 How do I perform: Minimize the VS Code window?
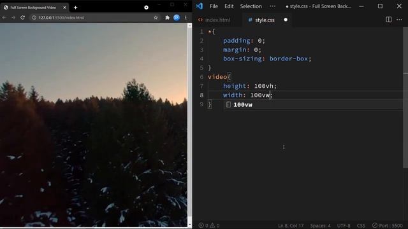pos(361,6)
